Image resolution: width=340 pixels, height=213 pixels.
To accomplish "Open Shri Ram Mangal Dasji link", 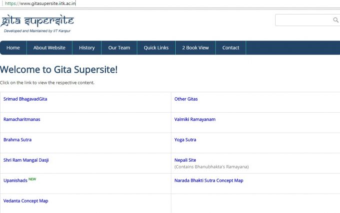I will [26, 160].
